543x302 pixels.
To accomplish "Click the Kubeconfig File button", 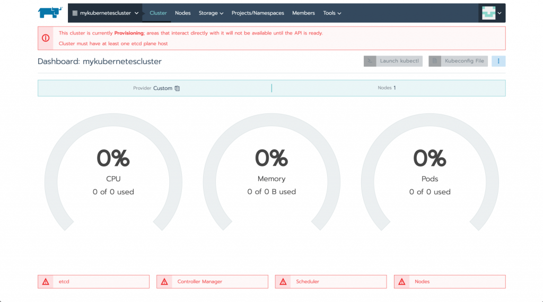I will pos(458,61).
